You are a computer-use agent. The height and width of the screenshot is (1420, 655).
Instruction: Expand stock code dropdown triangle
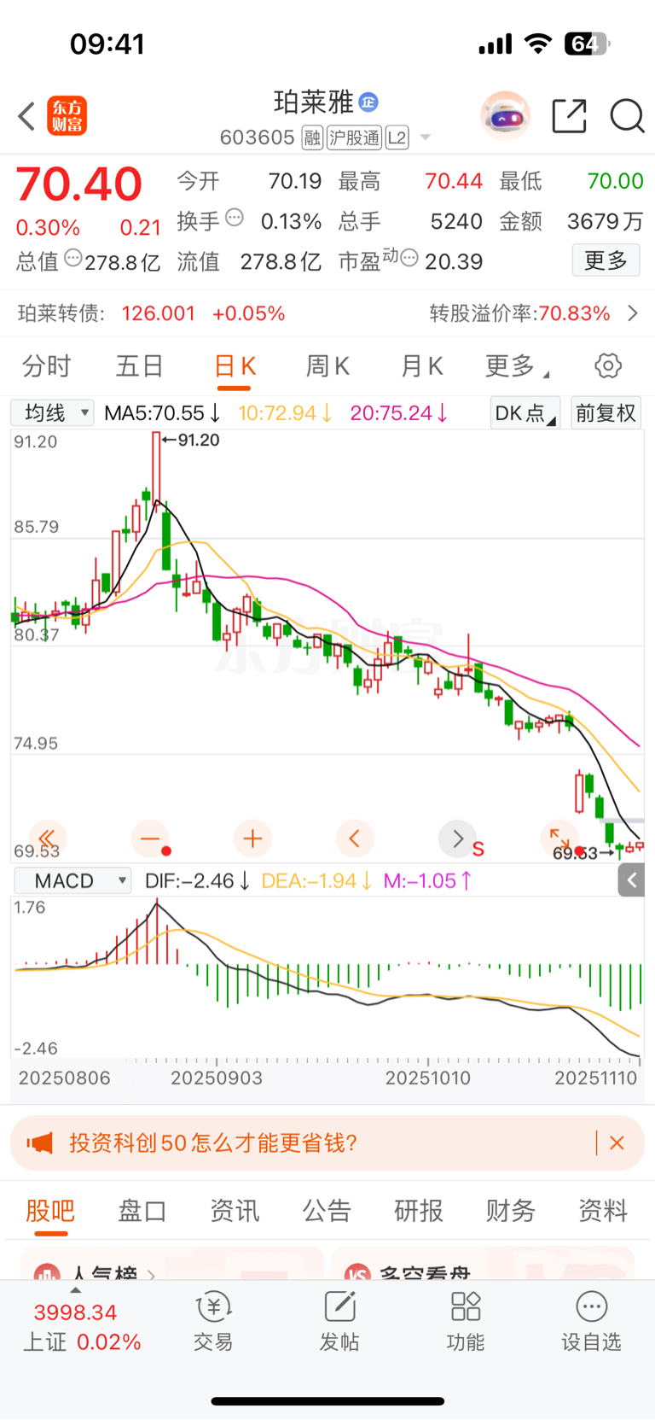426,137
